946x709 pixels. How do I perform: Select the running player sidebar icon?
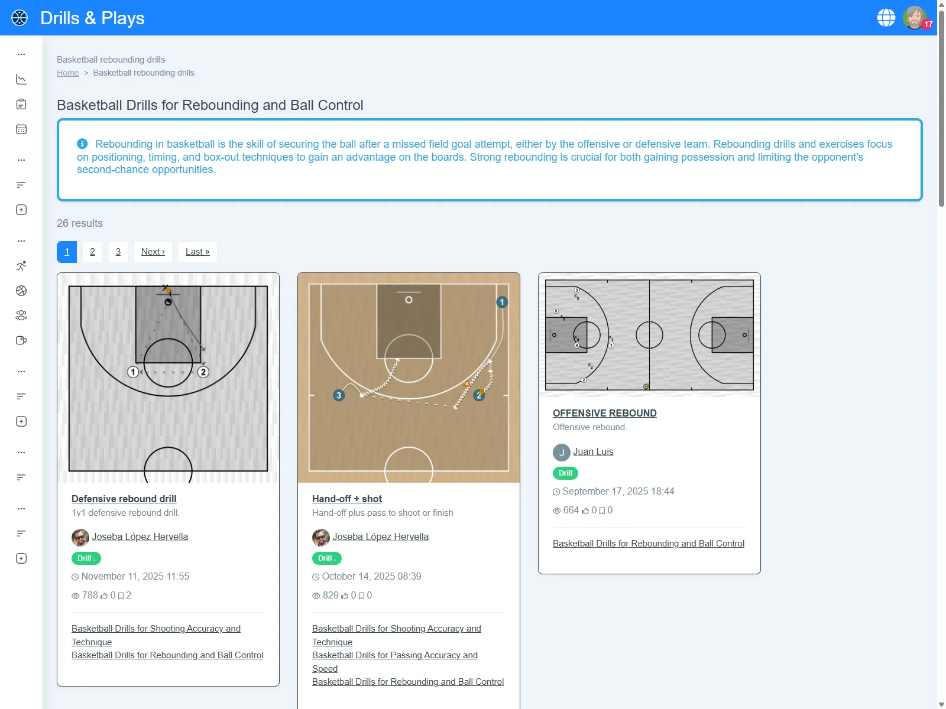point(21,266)
